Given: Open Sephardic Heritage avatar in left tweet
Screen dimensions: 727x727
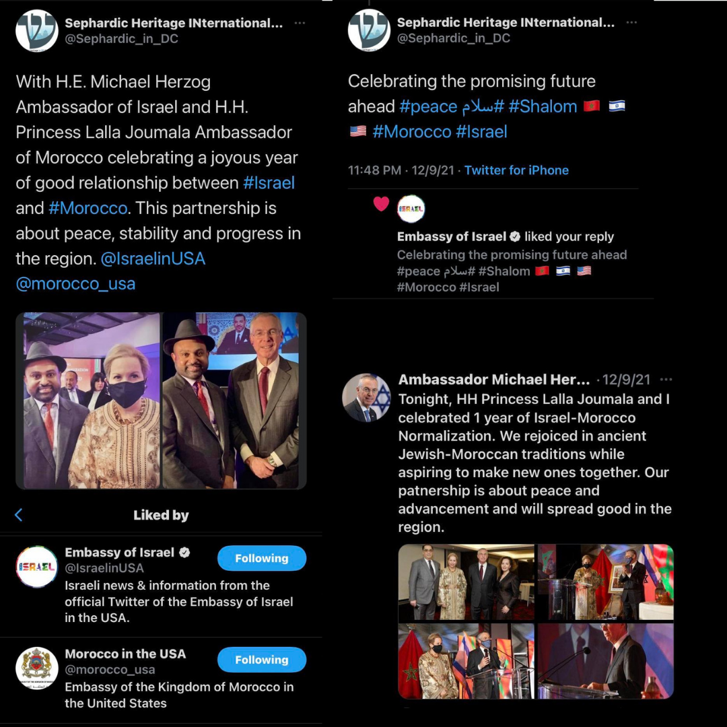Looking at the screenshot, I should [x=36, y=30].
